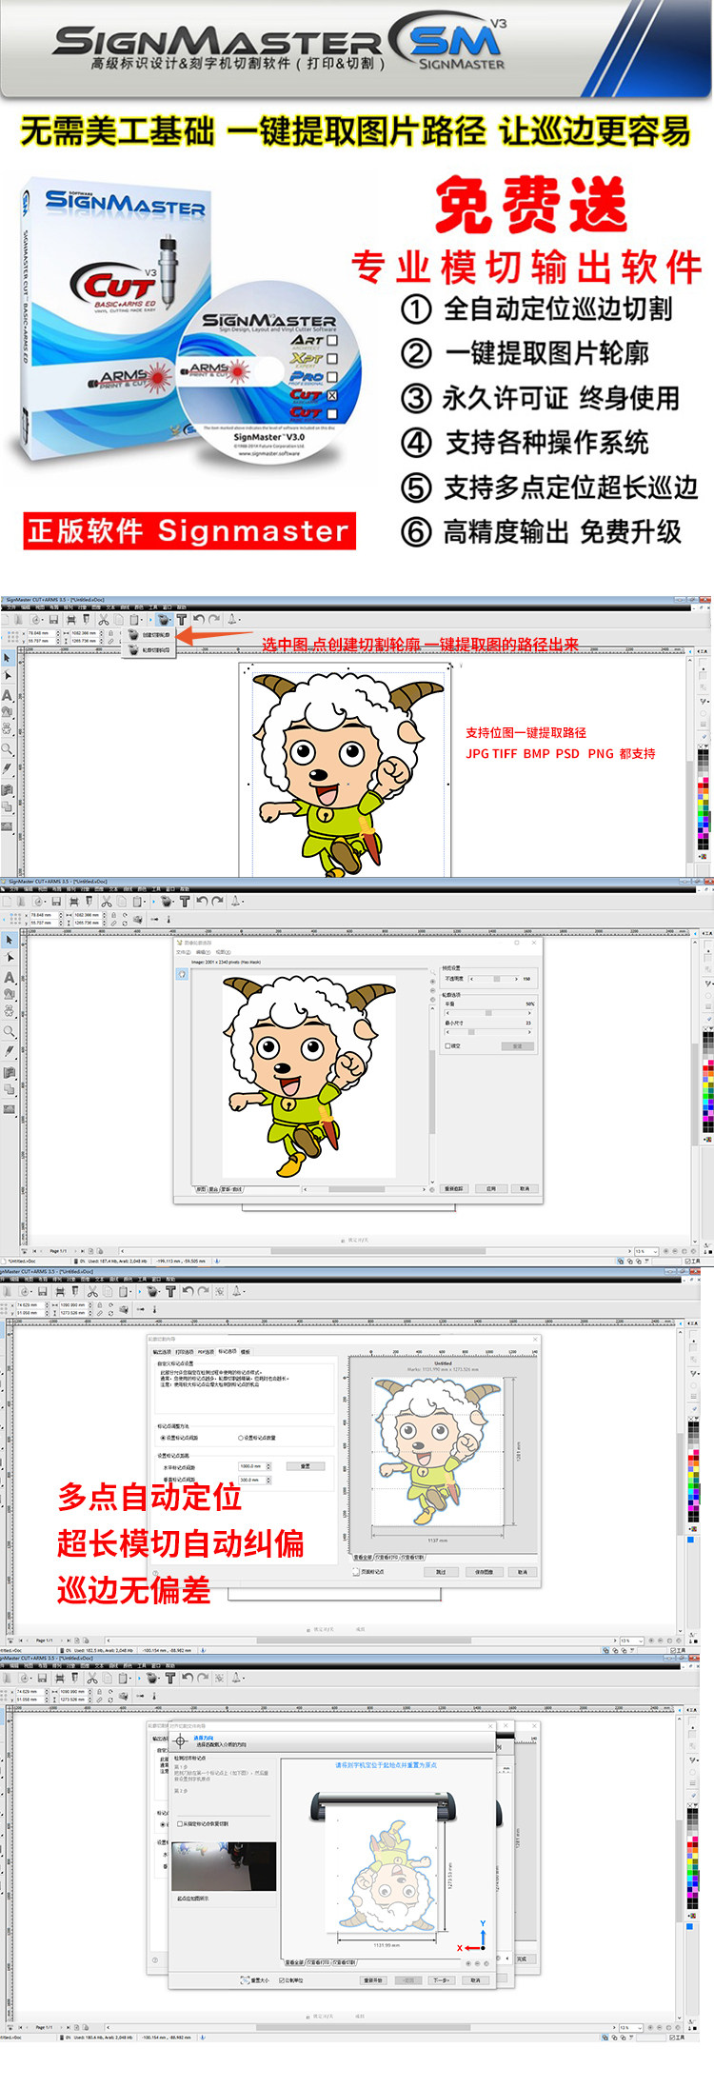Click Undo arrow in second screenshot toolbar
714x2088 pixels.
click(x=202, y=901)
